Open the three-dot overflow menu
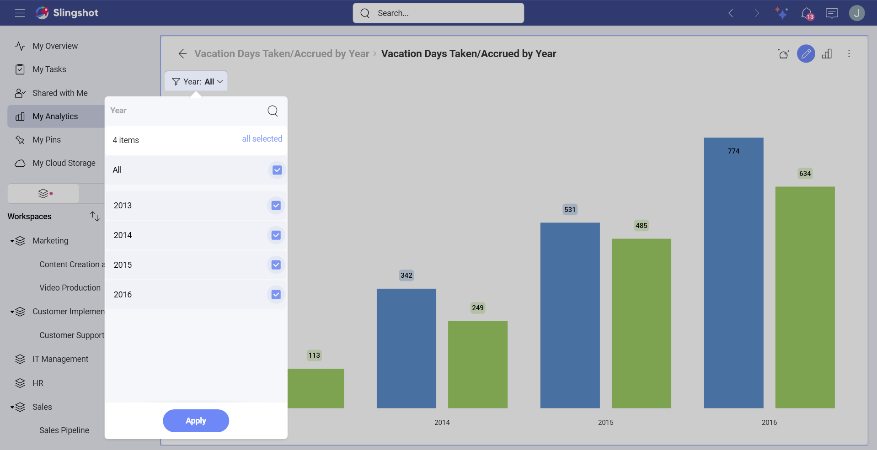This screenshot has height=450, width=877. [x=849, y=54]
